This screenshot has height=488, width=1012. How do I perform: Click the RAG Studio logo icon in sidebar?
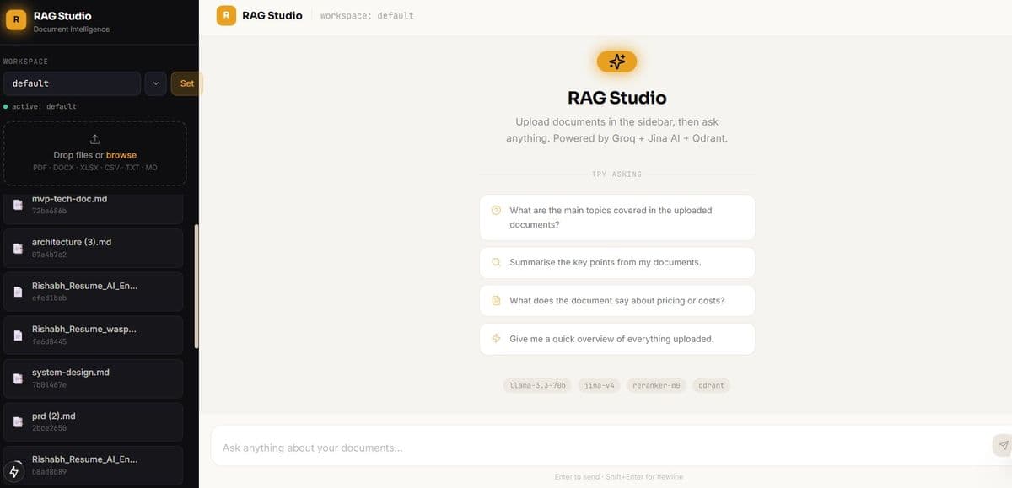pos(15,19)
